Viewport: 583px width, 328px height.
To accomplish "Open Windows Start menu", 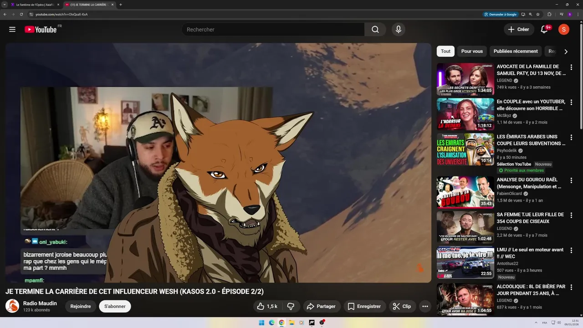I will tap(261, 323).
